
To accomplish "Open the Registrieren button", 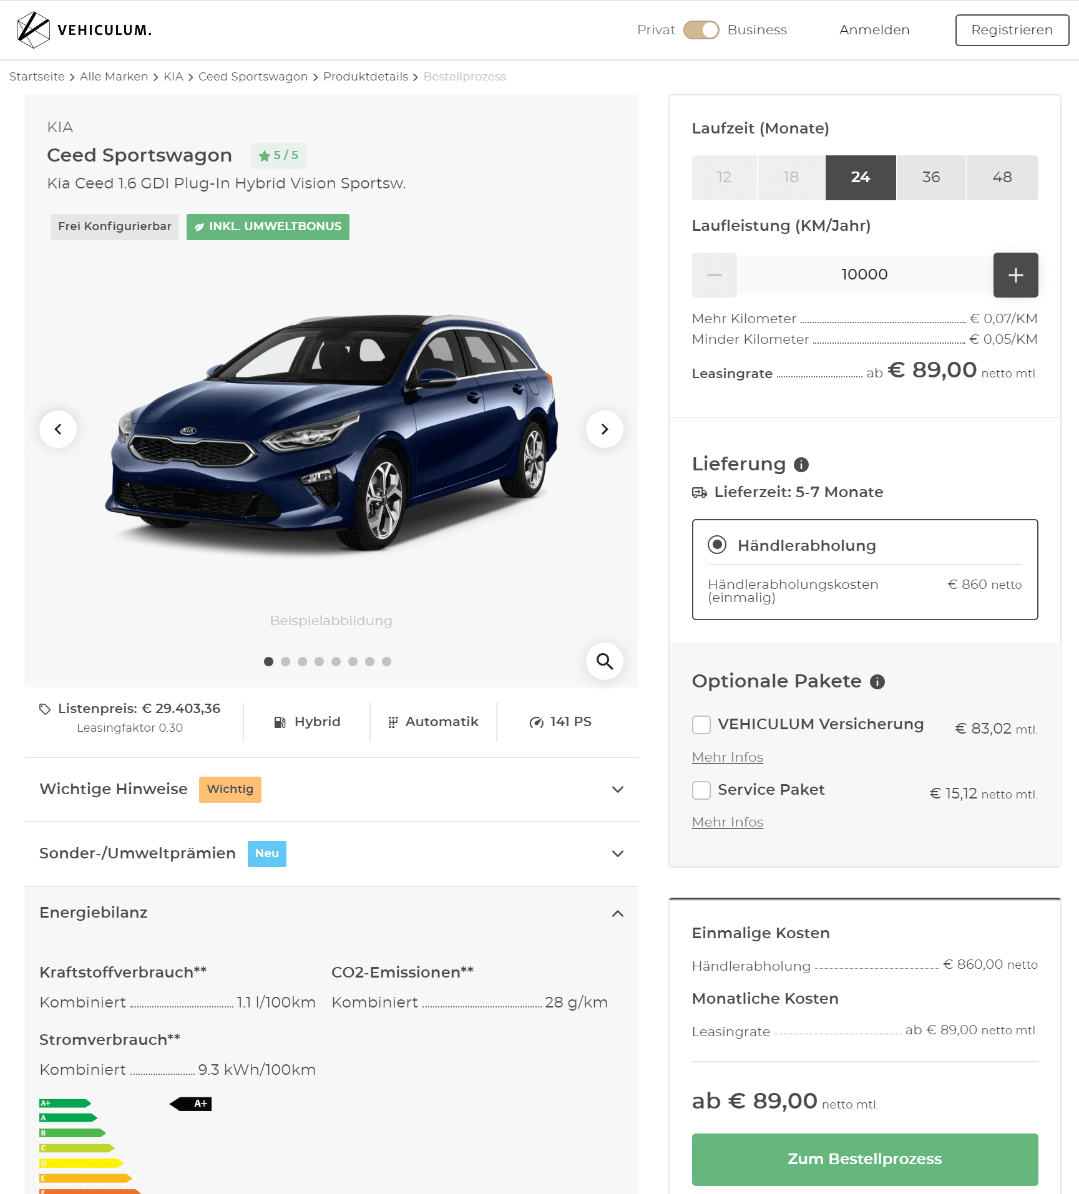I will pyautogui.click(x=1012, y=30).
